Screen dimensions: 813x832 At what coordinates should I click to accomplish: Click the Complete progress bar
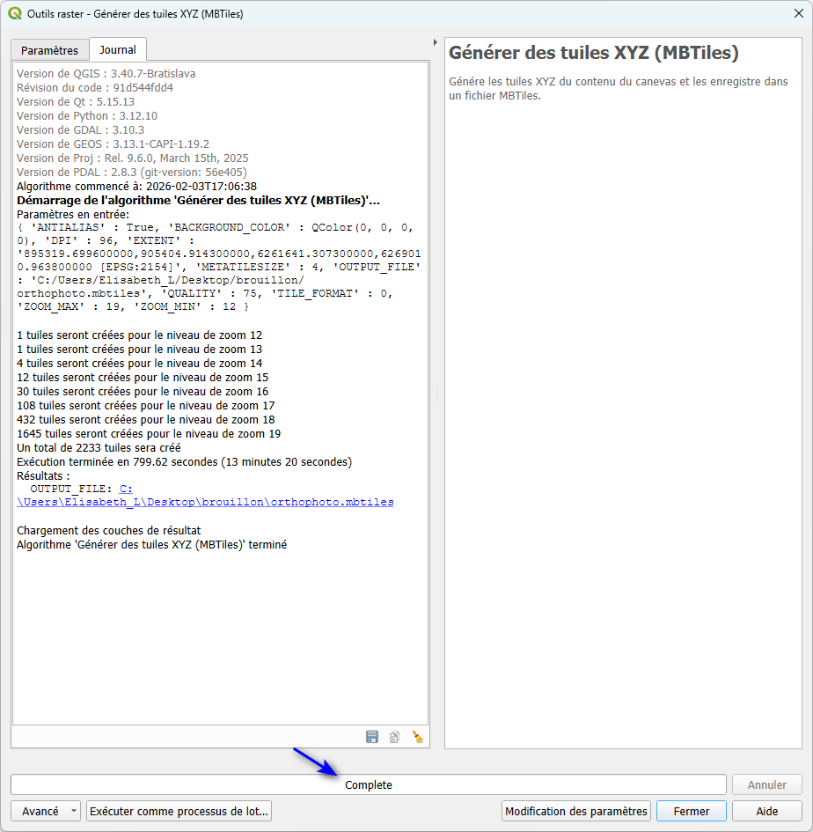pos(368,784)
